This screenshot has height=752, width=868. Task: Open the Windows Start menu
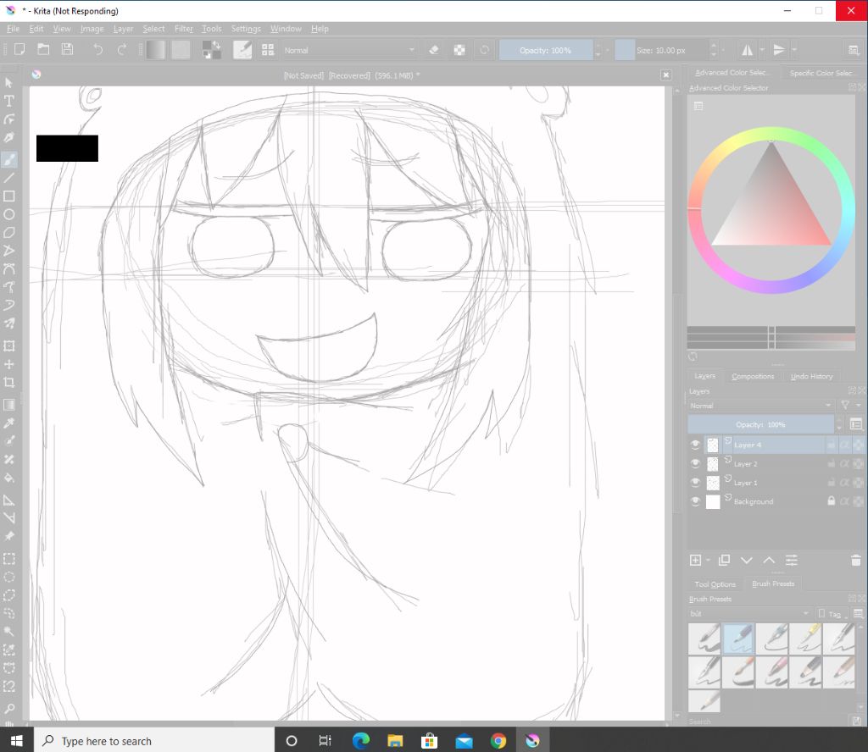(17, 740)
